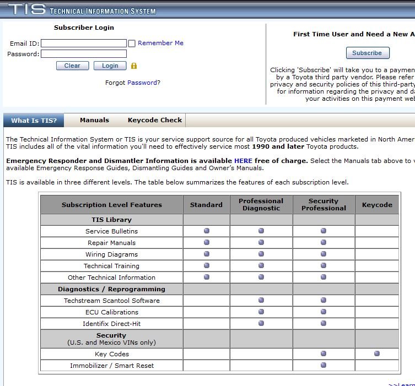Click Professional Diagnostic dot for ECU Calibrations
415x386 pixels.
tap(261, 312)
